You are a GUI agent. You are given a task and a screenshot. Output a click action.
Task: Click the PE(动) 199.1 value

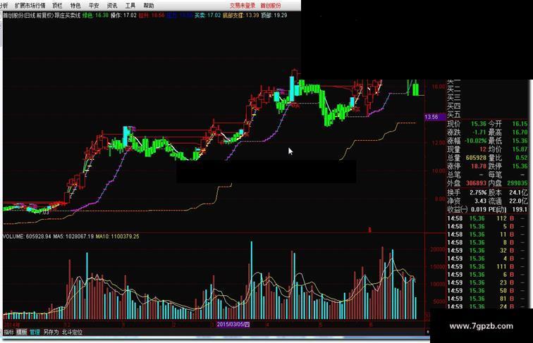tap(520, 210)
